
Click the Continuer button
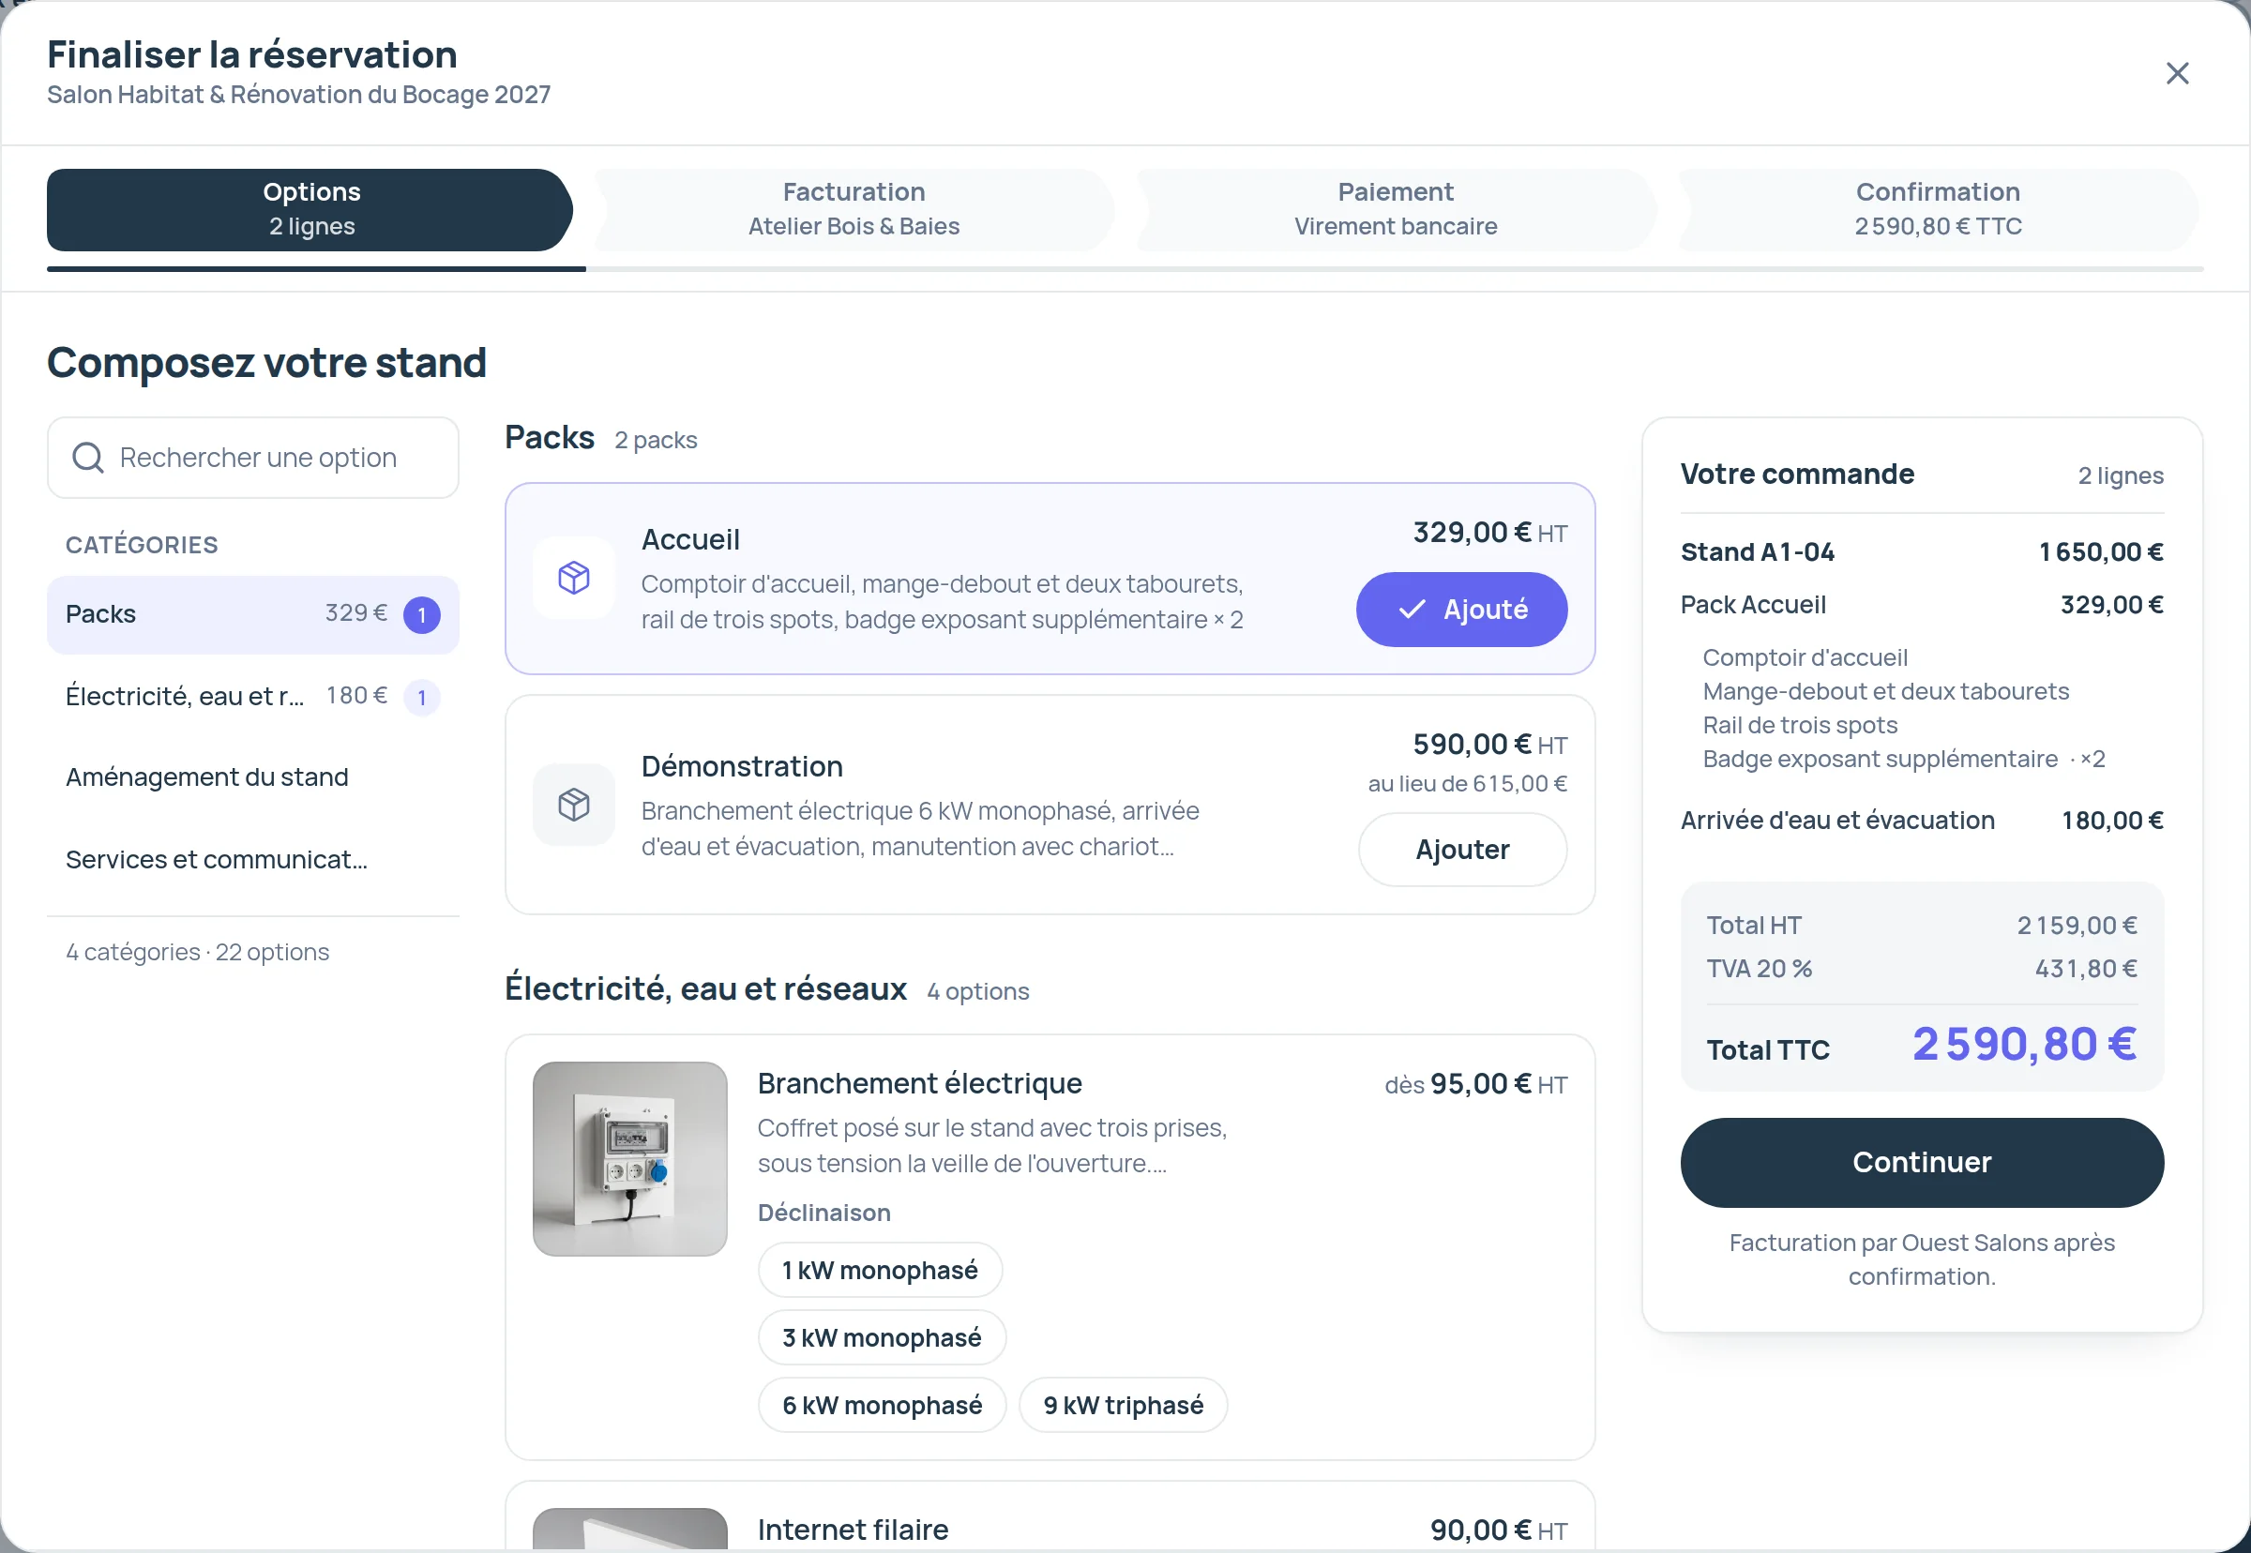[1922, 1163]
